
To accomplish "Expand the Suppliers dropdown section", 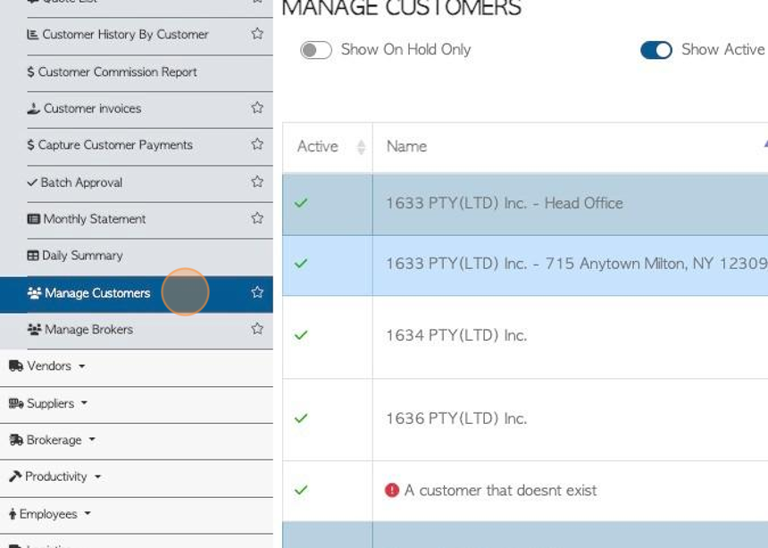I will (x=51, y=403).
